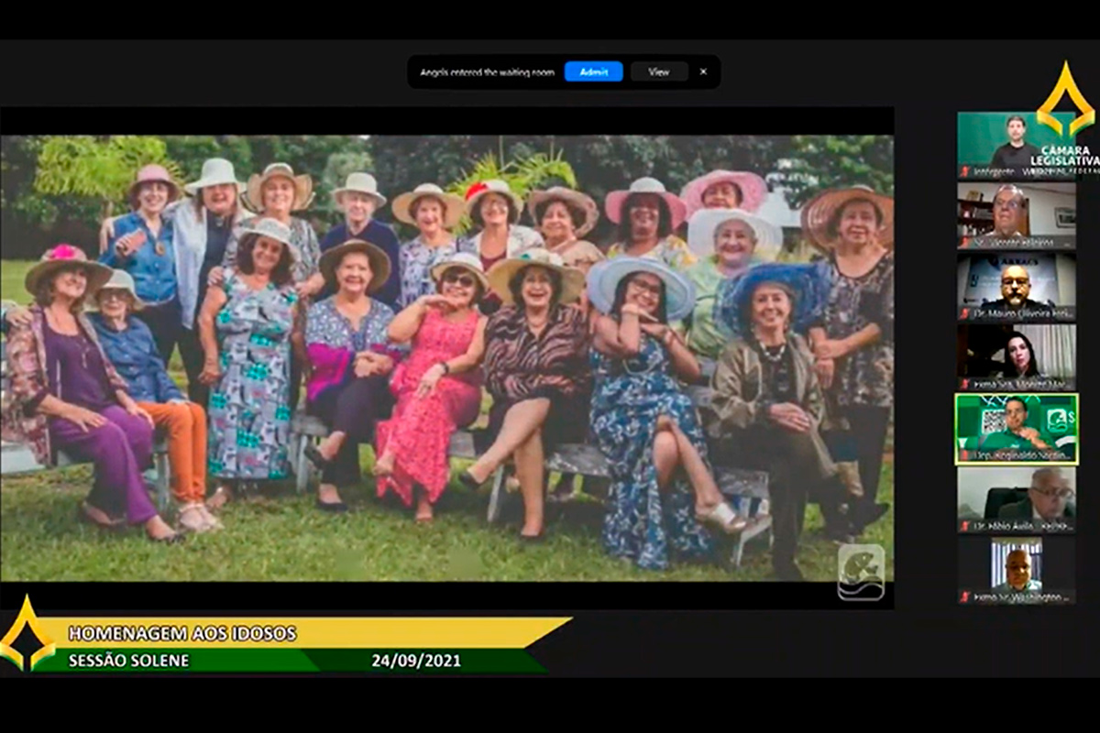The width and height of the screenshot is (1100, 733).
Task: Click the gold emblem beside the Homenagem banner
Action: pos(27,633)
